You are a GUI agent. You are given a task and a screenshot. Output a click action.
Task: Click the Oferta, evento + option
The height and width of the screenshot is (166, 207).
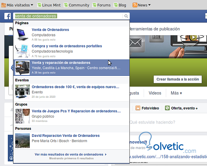click(182, 108)
